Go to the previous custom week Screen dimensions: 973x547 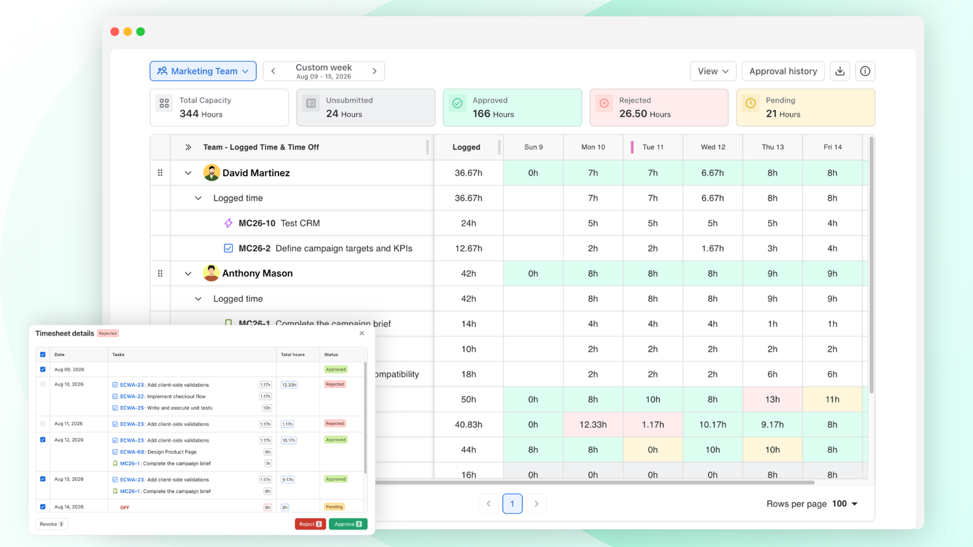click(x=274, y=71)
